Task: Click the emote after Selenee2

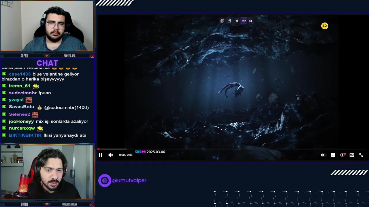Action: coord(35,115)
